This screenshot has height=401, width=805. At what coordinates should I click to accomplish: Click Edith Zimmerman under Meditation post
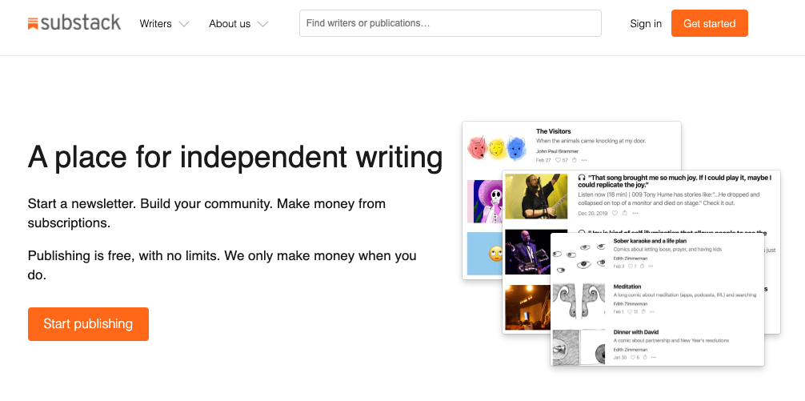631,303
